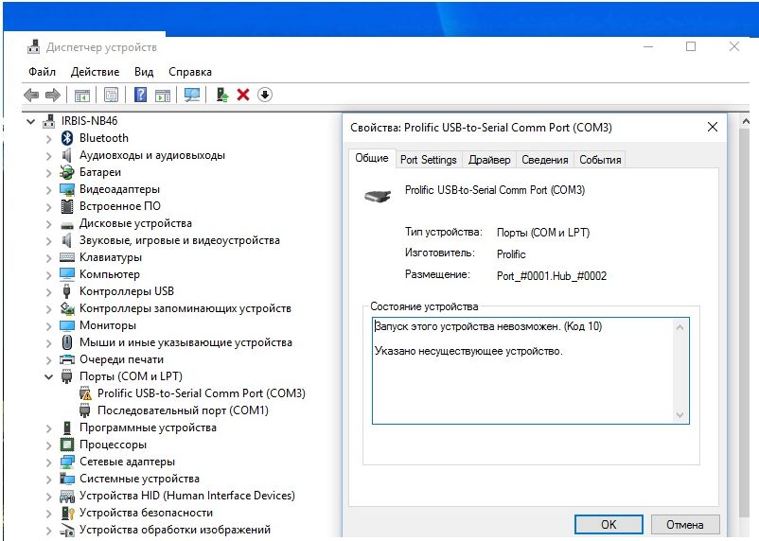Open the Справка menu
This screenshot has width=759, height=541.
coord(189,72)
